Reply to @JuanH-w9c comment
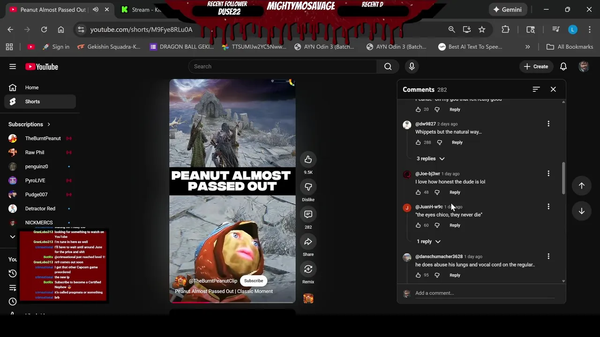The height and width of the screenshot is (337, 600). (455, 225)
